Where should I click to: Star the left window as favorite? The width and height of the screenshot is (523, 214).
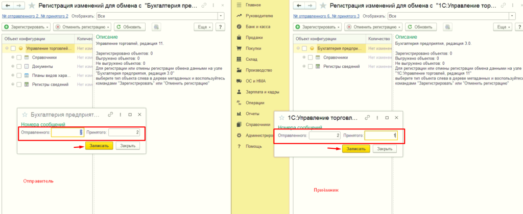click(31, 5)
